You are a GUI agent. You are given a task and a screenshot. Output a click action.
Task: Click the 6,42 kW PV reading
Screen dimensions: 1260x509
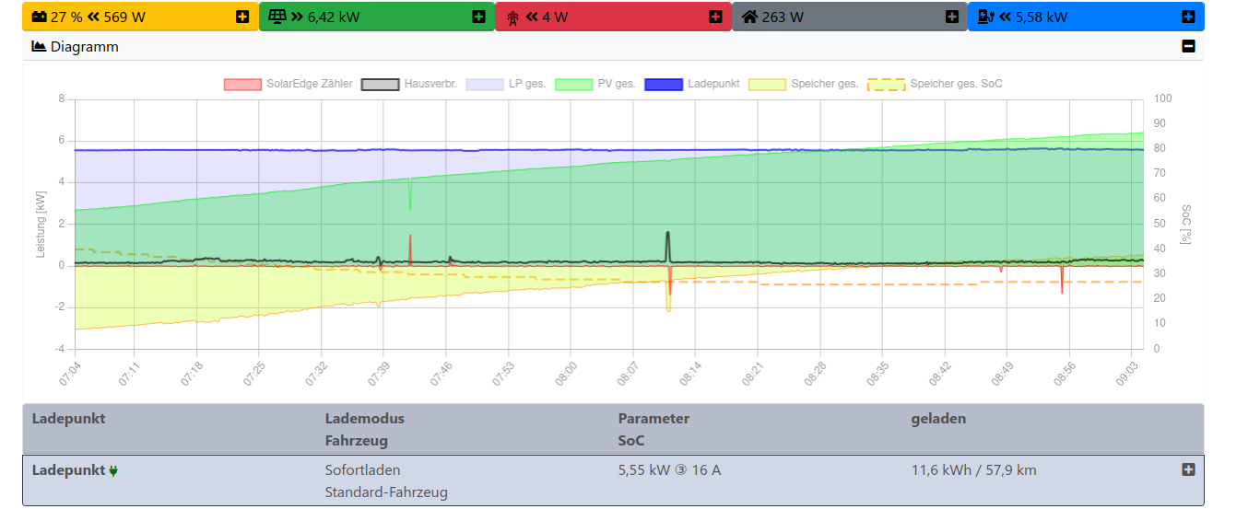(x=327, y=17)
